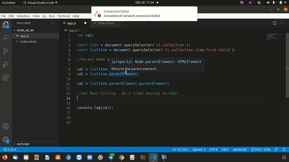The width and height of the screenshot is (289, 162).
Task: Open errors and warnings count in status bar
Action: 10,149
